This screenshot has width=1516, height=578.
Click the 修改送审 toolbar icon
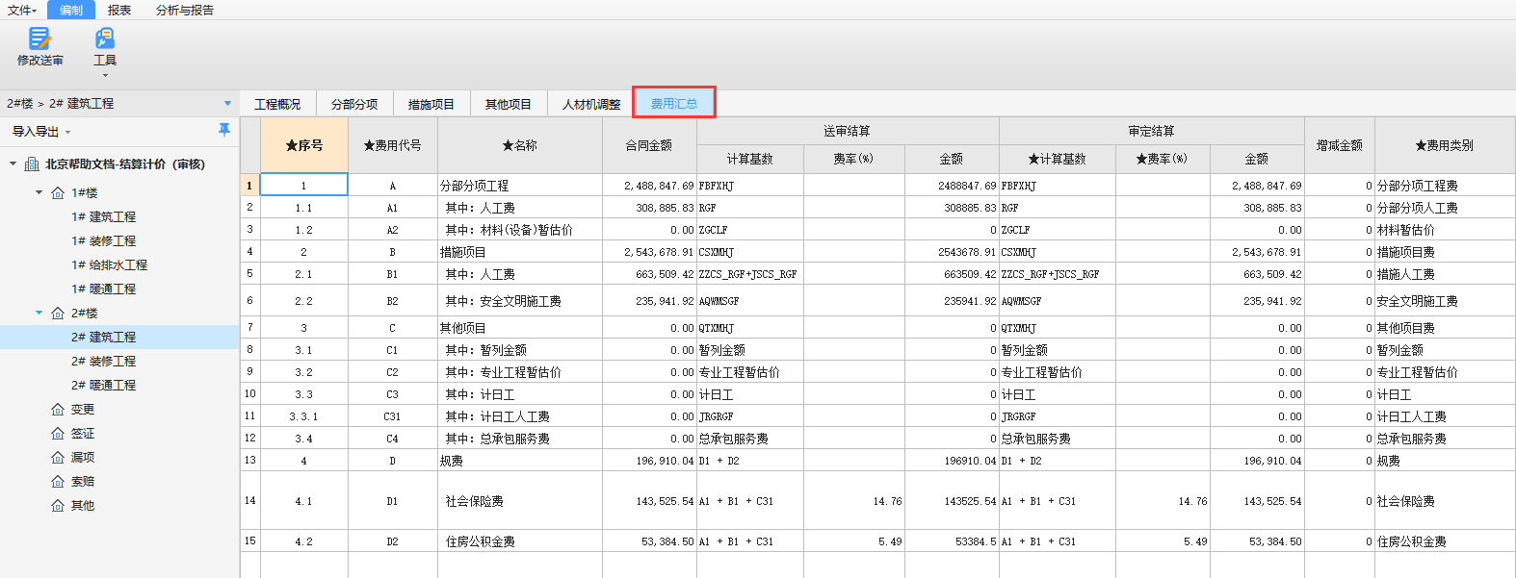tap(39, 38)
